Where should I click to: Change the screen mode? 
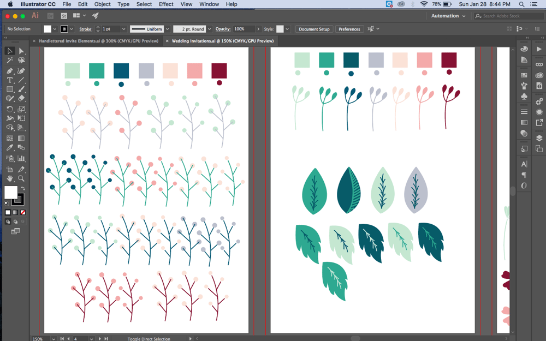pyautogui.click(x=15, y=231)
